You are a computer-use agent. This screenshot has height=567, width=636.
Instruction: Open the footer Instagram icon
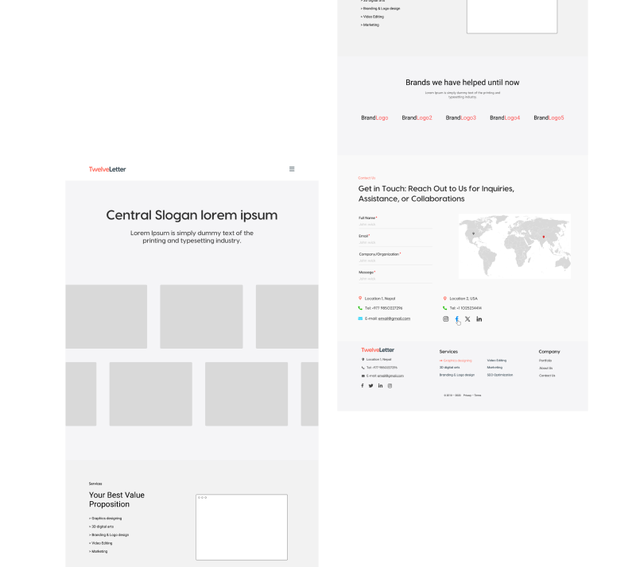coord(390,386)
